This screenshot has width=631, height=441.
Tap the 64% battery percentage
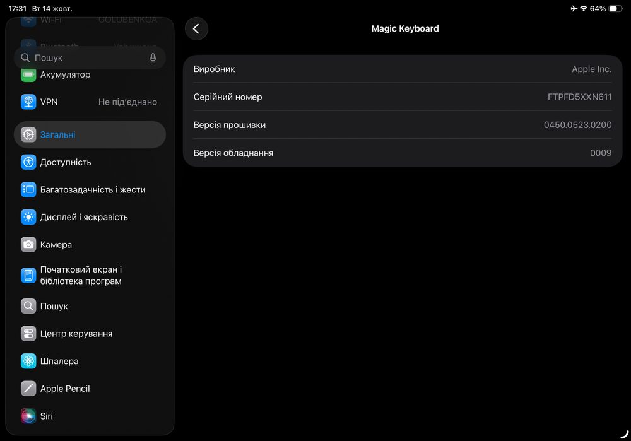[598, 8]
